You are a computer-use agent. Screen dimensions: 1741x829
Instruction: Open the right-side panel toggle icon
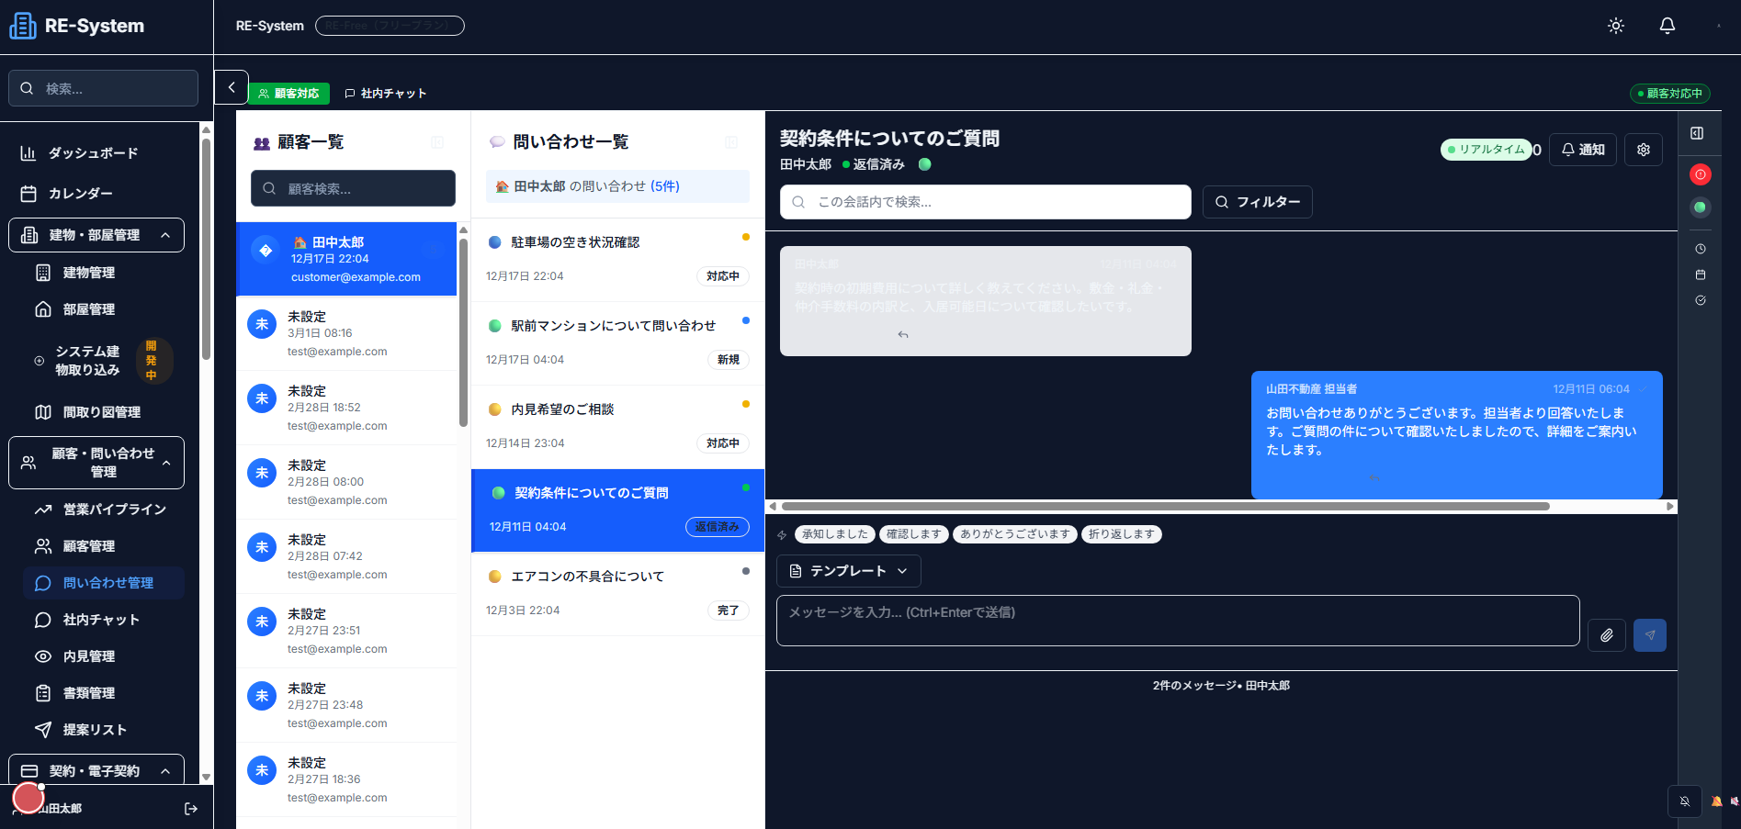click(x=1697, y=133)
